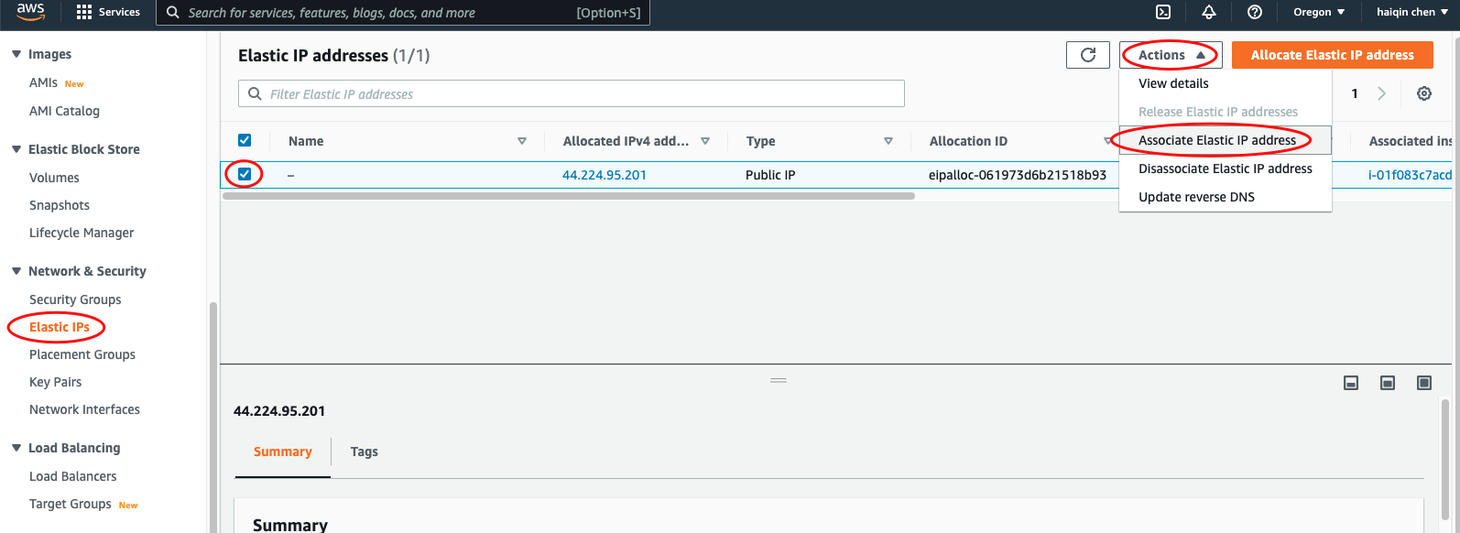The height and width of the screenshot is (533, 1460).
Task: Click the split panel resize handle
Action: click(x=779, y=380)
